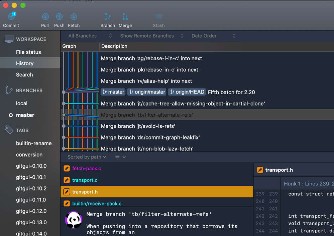Click the WORKSPACE section heading
Viewport: 334px width, 236px height.
(x=31, y=39)
